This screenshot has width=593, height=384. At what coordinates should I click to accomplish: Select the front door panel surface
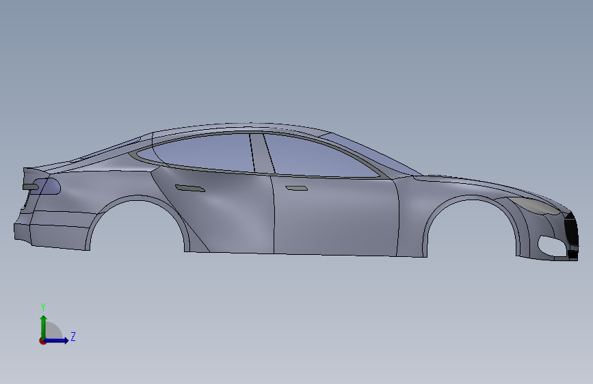click(337, 215)
